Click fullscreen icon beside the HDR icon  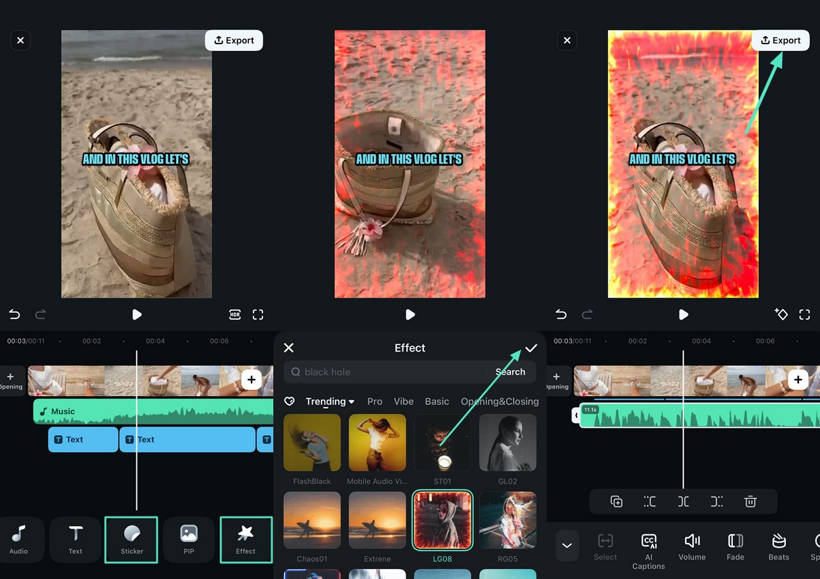(x=258, y=315)
